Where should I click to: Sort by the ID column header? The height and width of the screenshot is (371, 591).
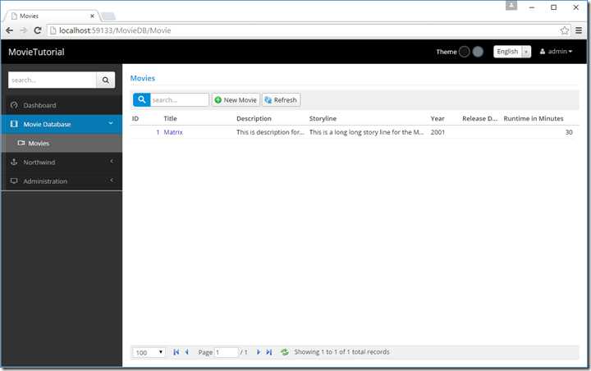[135, 118]
